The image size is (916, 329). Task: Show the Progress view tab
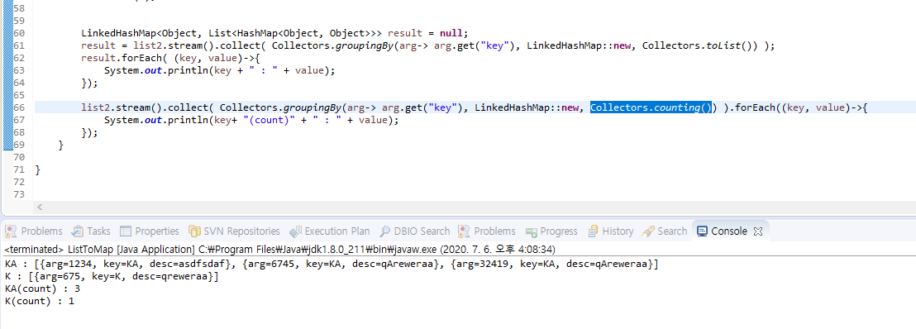[x=551, y=231]
